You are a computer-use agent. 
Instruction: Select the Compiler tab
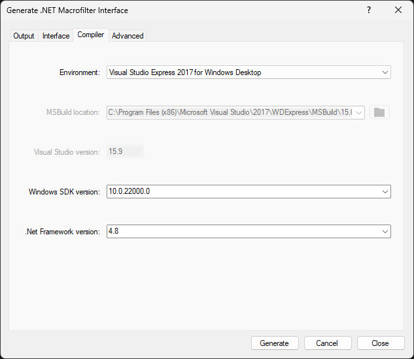[x=91, y=35]
